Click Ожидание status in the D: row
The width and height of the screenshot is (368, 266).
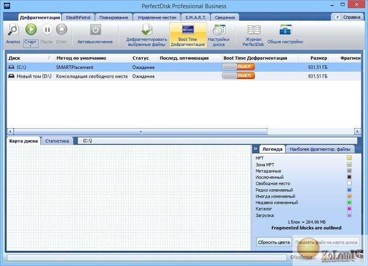click(144, 76)
